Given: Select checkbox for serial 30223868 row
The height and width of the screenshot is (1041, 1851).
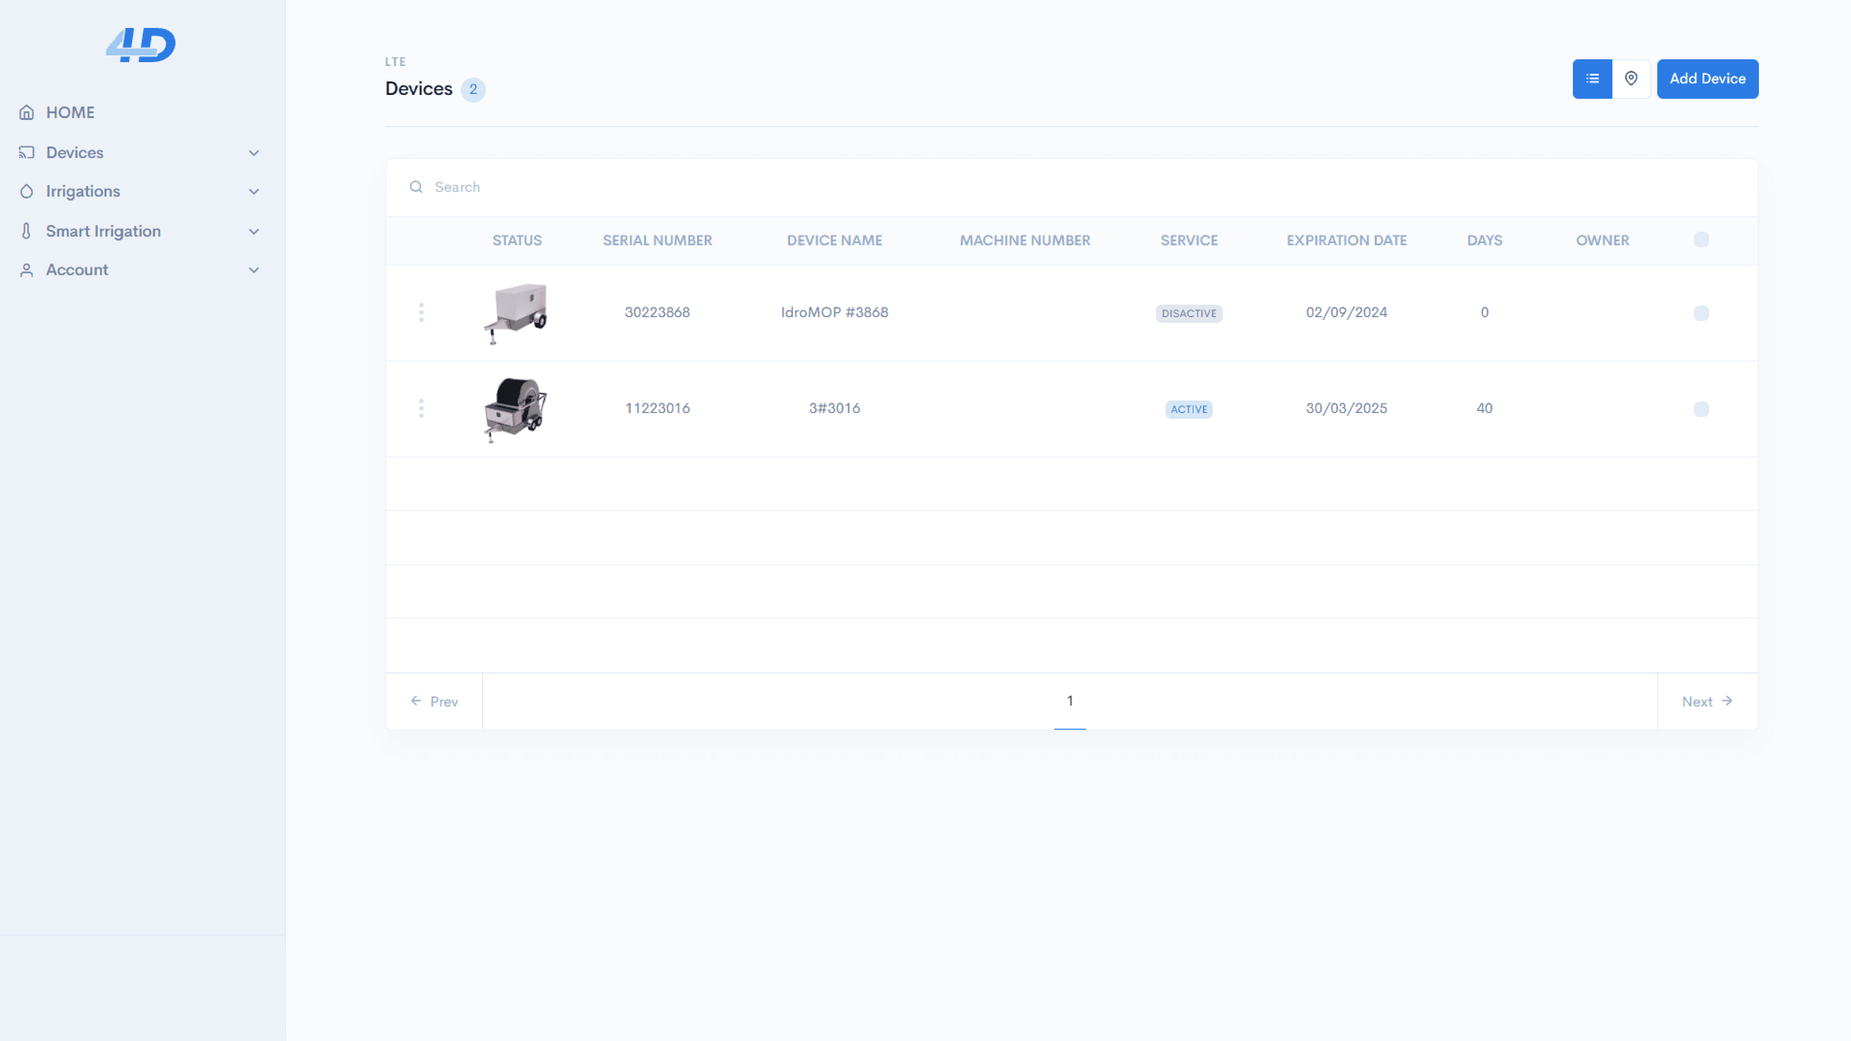Looking at the screenshot, I should pyautogui.click(x=1701, y=312).
